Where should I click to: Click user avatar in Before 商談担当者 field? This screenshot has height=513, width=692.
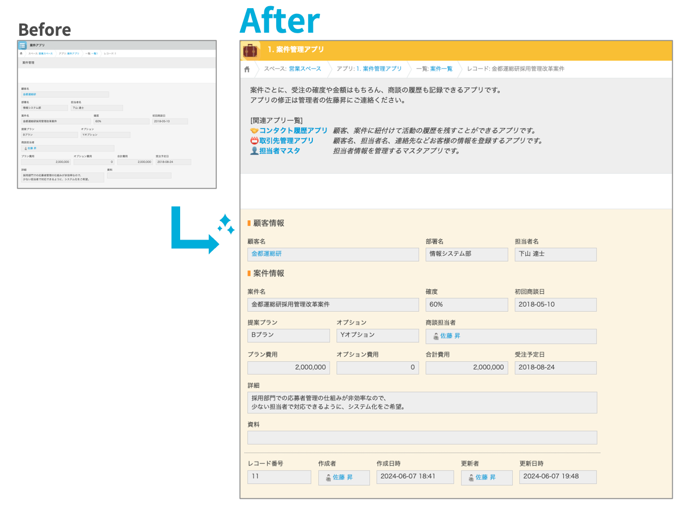point(26,148)
